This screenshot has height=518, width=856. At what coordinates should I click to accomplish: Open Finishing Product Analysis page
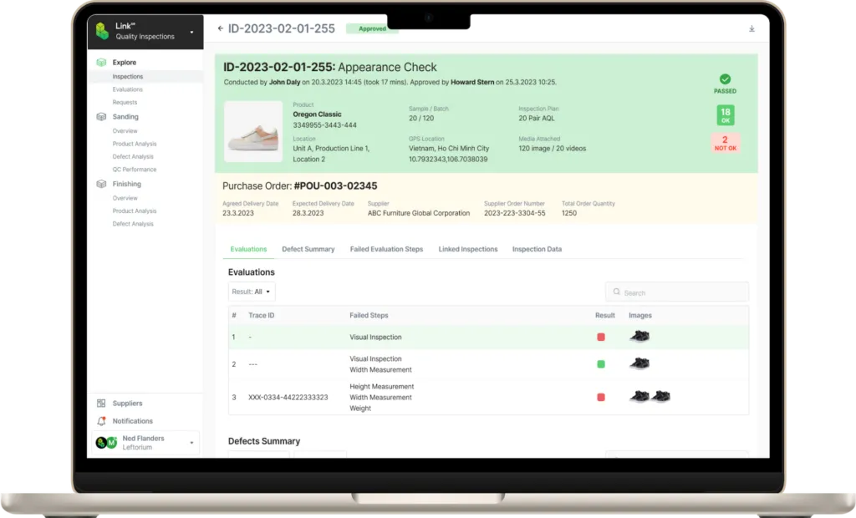click(x=135, y=211)
